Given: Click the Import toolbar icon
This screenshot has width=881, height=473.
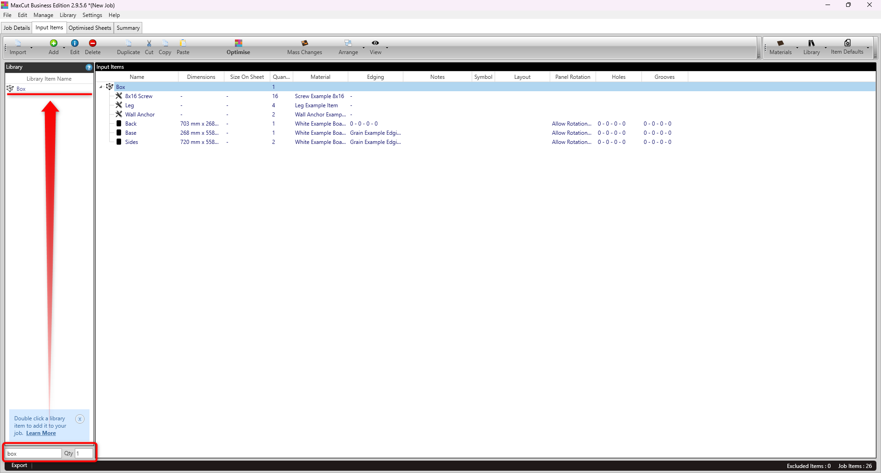Looking at the screenshot, I should (x=18, y=43).
